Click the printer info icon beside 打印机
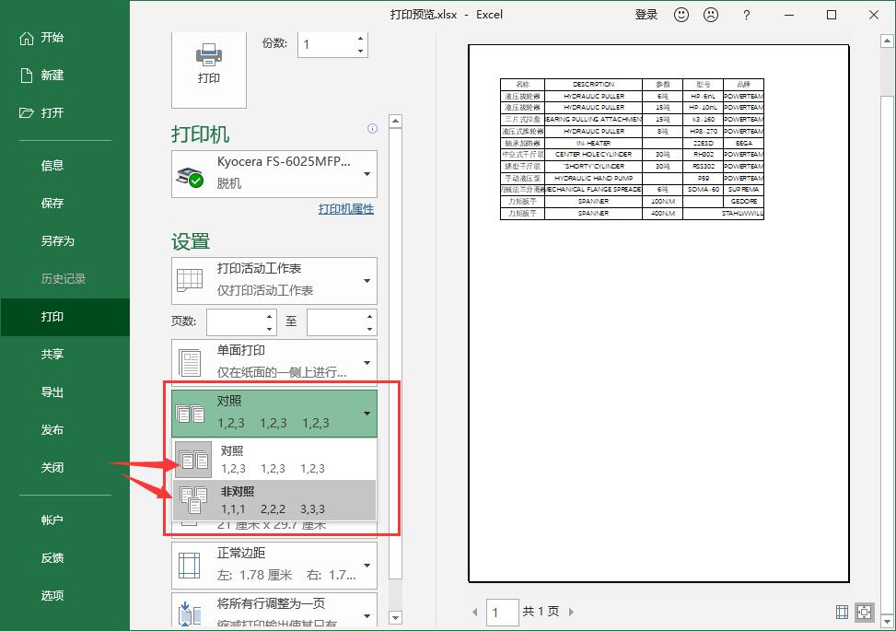The image size is (896, 631). pos(372,129)
